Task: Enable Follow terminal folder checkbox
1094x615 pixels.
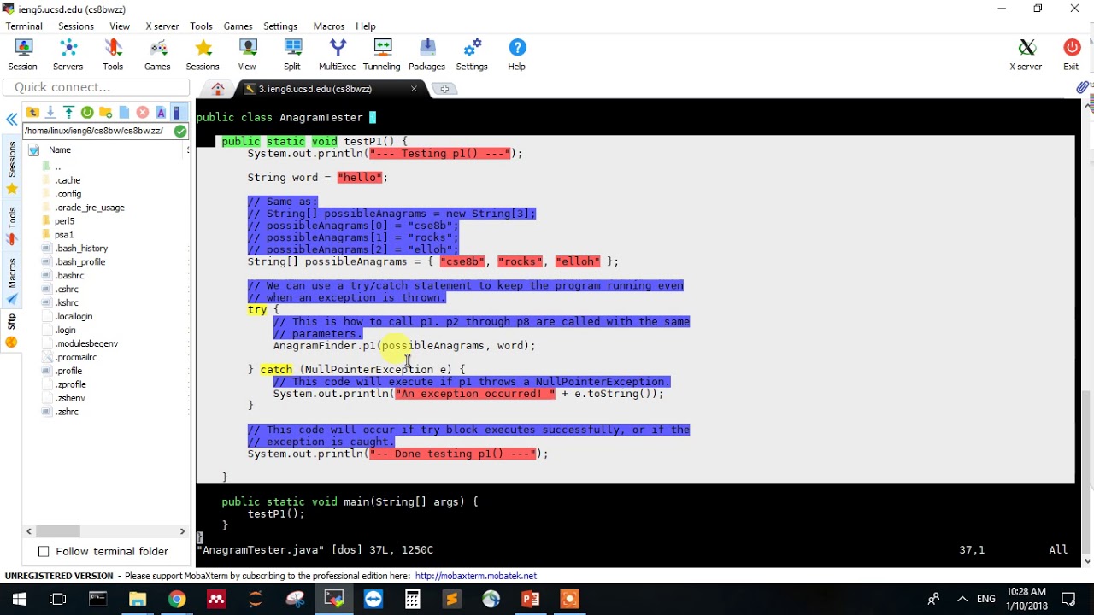Action: [44, 551]
